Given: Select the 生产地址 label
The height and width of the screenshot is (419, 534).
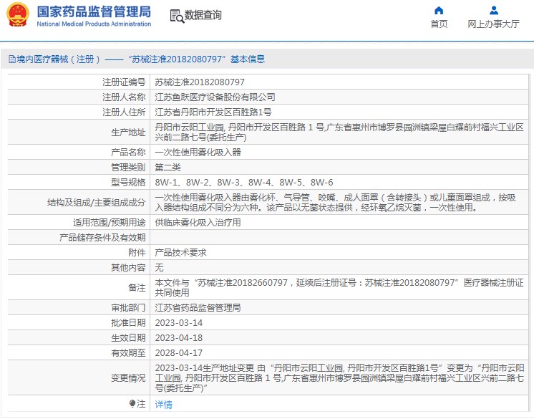Looking at the screenshot, I should (128, 133).
